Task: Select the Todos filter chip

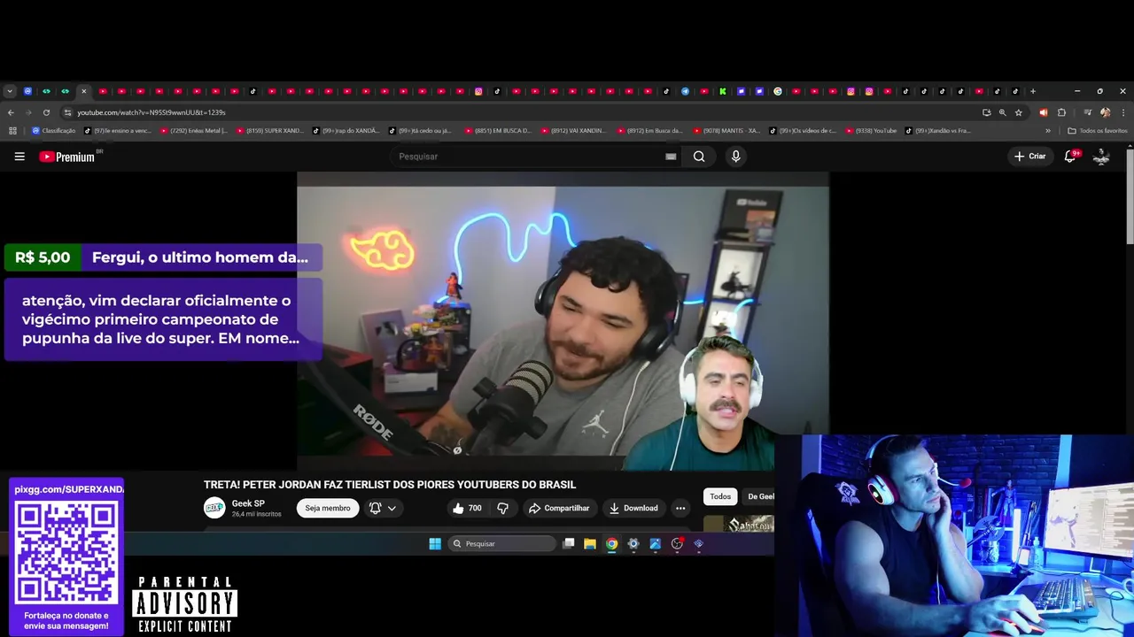Action: click(x=720, y=496)
